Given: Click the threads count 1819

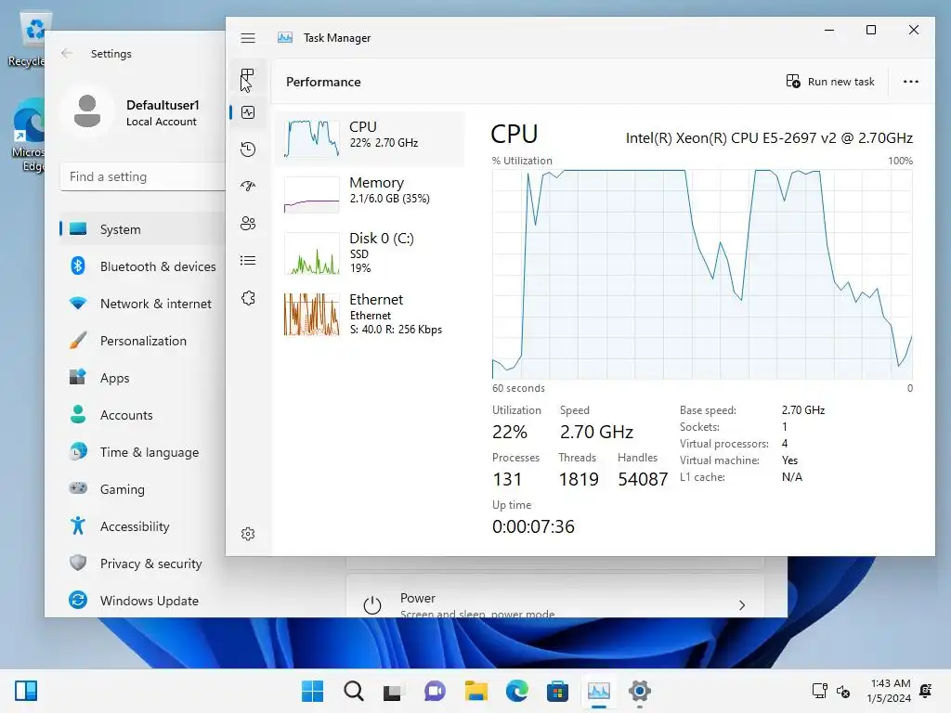Looking at the screenshot, I should pos(579,479).
